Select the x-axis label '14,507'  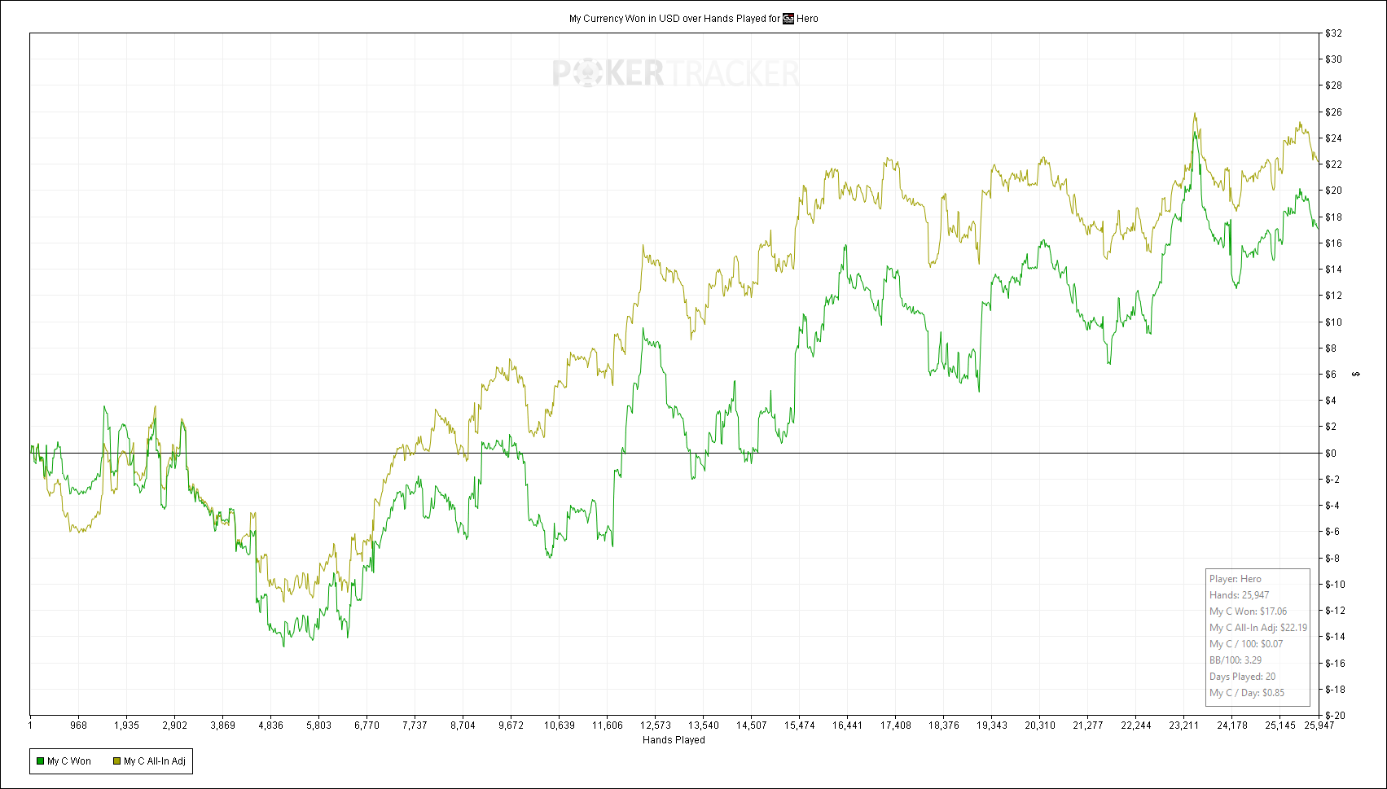pyautogui.click(x=751, y=725)
